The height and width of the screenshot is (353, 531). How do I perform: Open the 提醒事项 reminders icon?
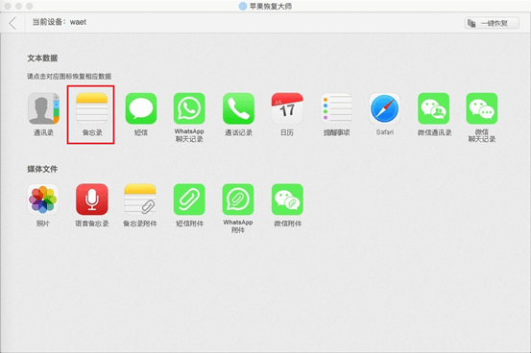[336, 108]
